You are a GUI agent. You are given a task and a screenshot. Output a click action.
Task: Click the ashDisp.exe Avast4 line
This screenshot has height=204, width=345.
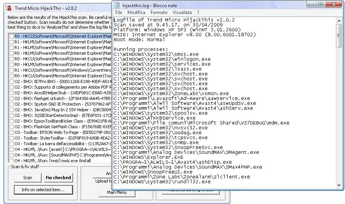[x=173, y=162]
